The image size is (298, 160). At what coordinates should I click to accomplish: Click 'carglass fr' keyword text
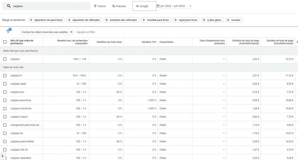pos(16,76)
